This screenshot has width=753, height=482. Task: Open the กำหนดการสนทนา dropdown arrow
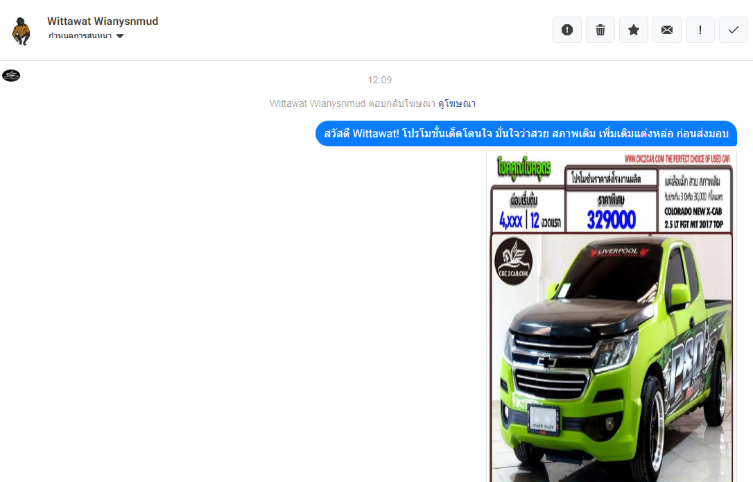(120, 36)
